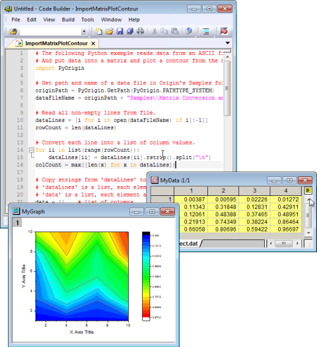Select column header 1 in MyData

tap(191, 191)
